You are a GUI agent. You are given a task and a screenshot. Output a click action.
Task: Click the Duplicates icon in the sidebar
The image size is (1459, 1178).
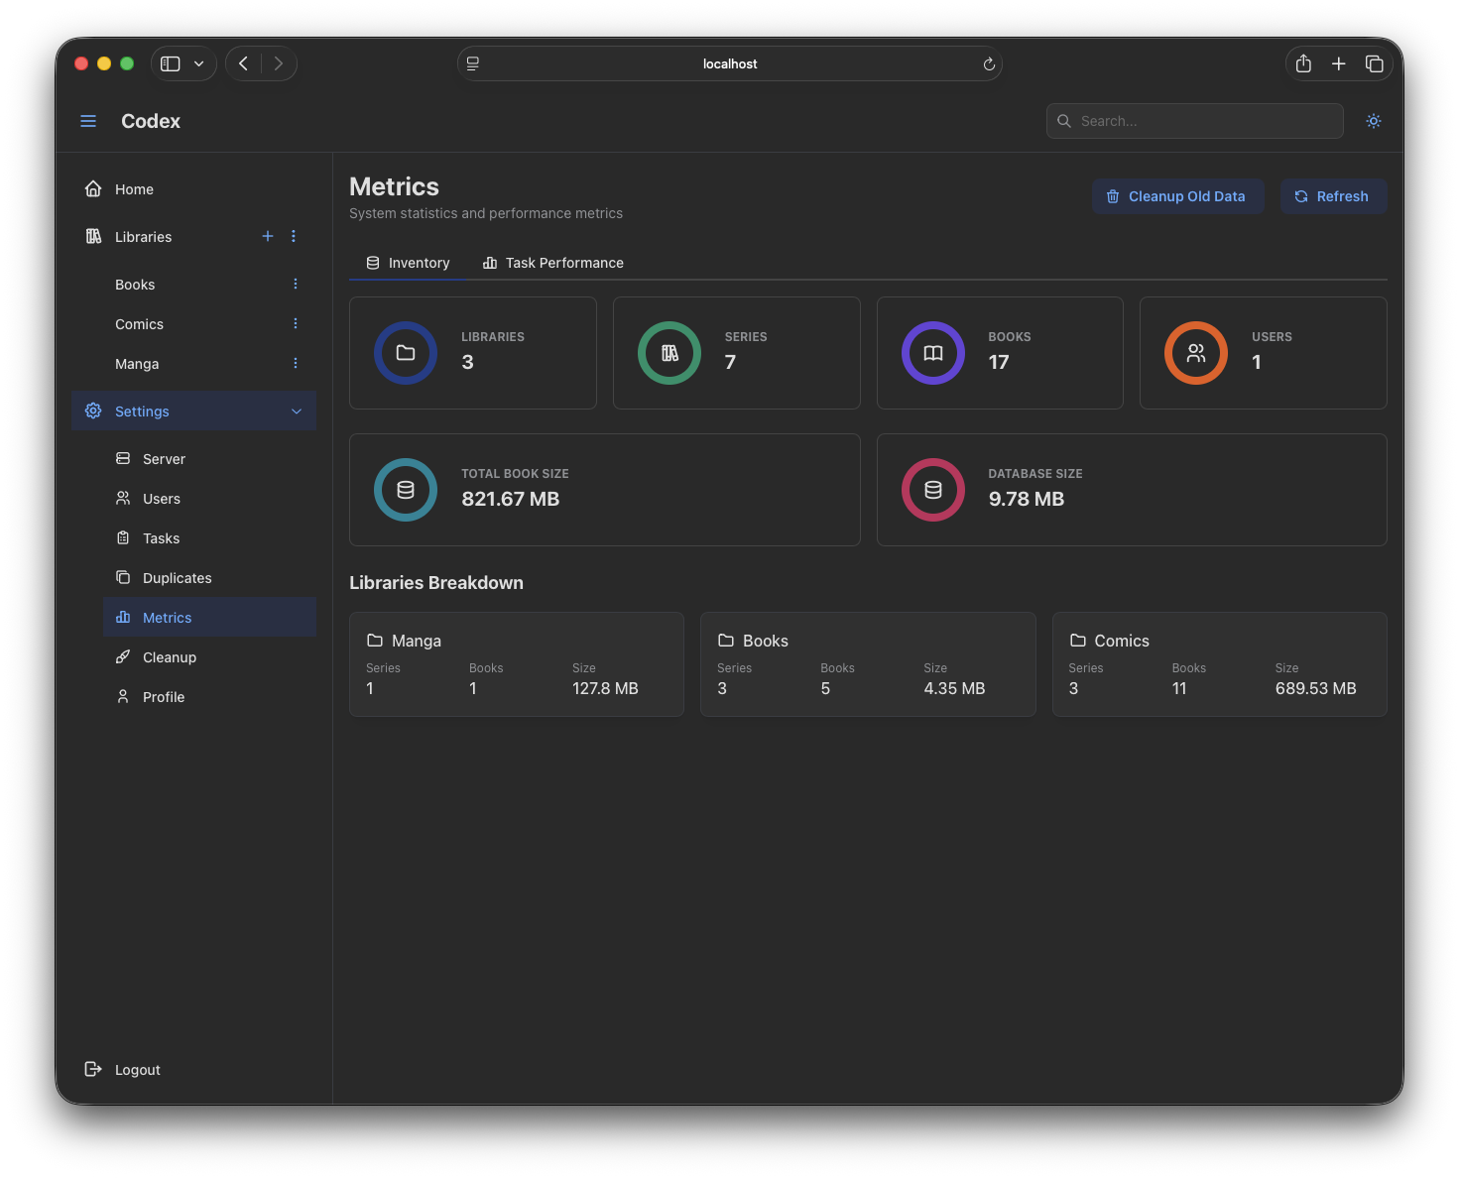(x=123, y=577)
